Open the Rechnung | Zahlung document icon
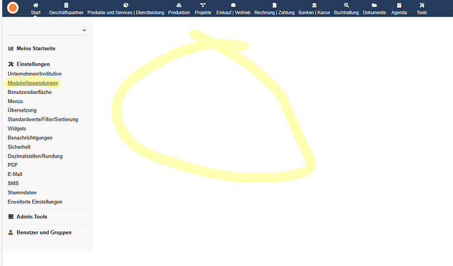453x266 pixels. 274,5
